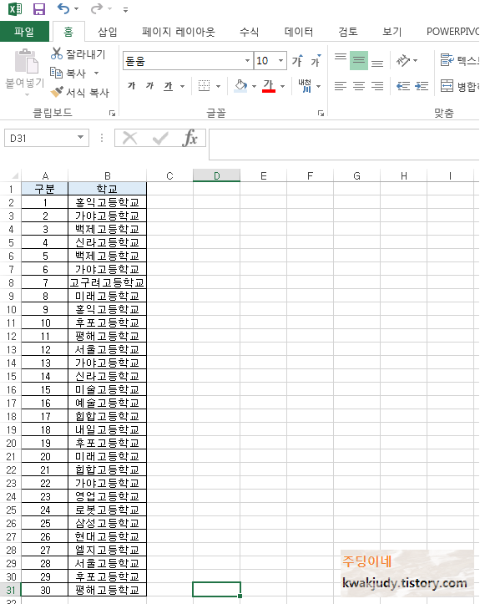Click the phonetic guide 내천 icon
Image resolution: width=480 pixels, height=604 pixels.
[305, 85]
